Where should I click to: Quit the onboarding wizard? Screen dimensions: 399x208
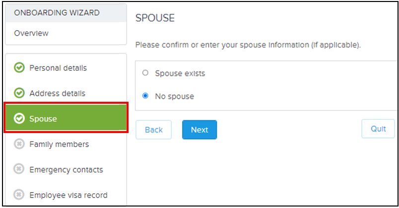[378, 129]
